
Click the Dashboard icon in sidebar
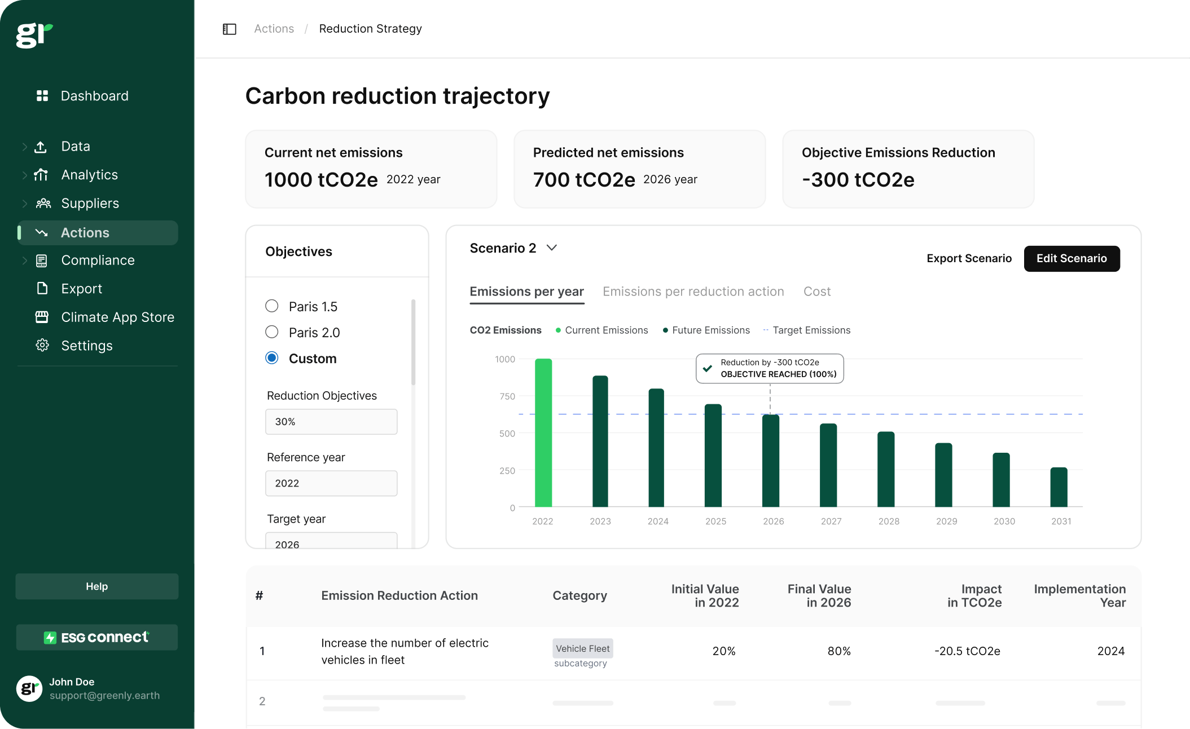[x=42, y=94]
